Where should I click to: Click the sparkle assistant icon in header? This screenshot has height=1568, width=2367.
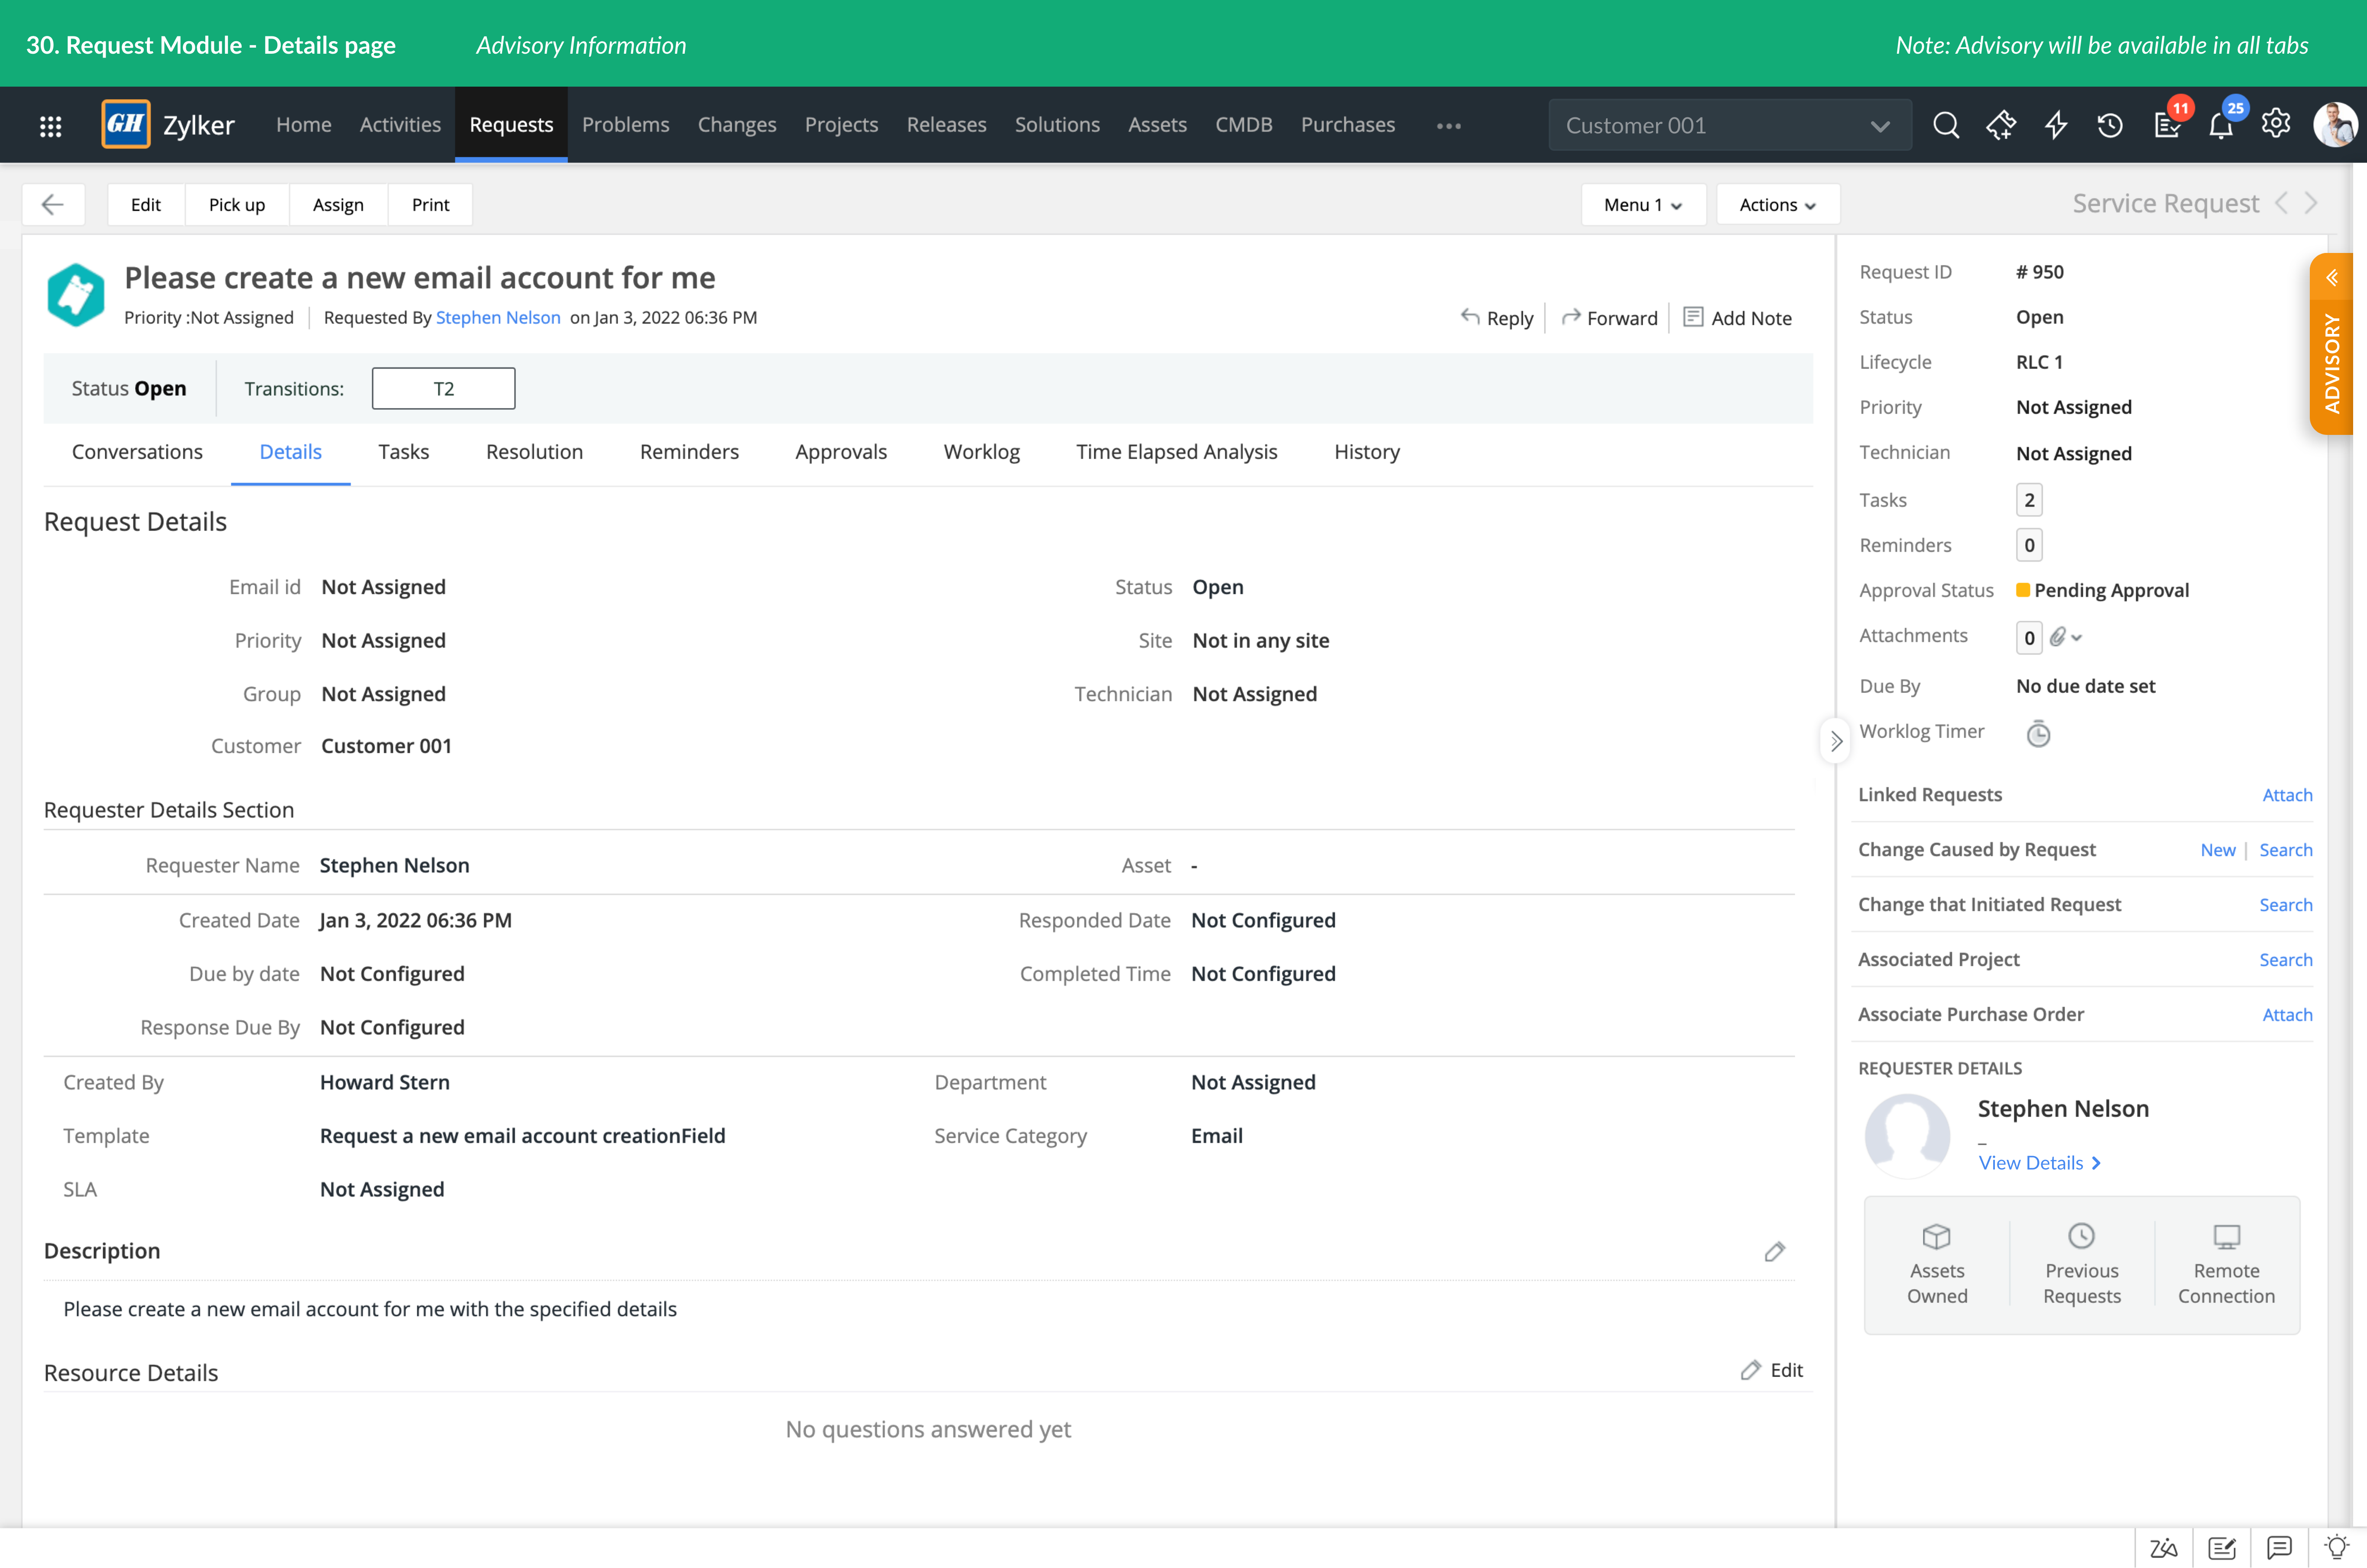click(x=2001, y=125)
